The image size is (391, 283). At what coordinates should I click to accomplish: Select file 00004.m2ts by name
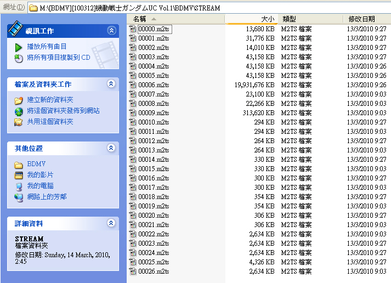coord(154,66)
